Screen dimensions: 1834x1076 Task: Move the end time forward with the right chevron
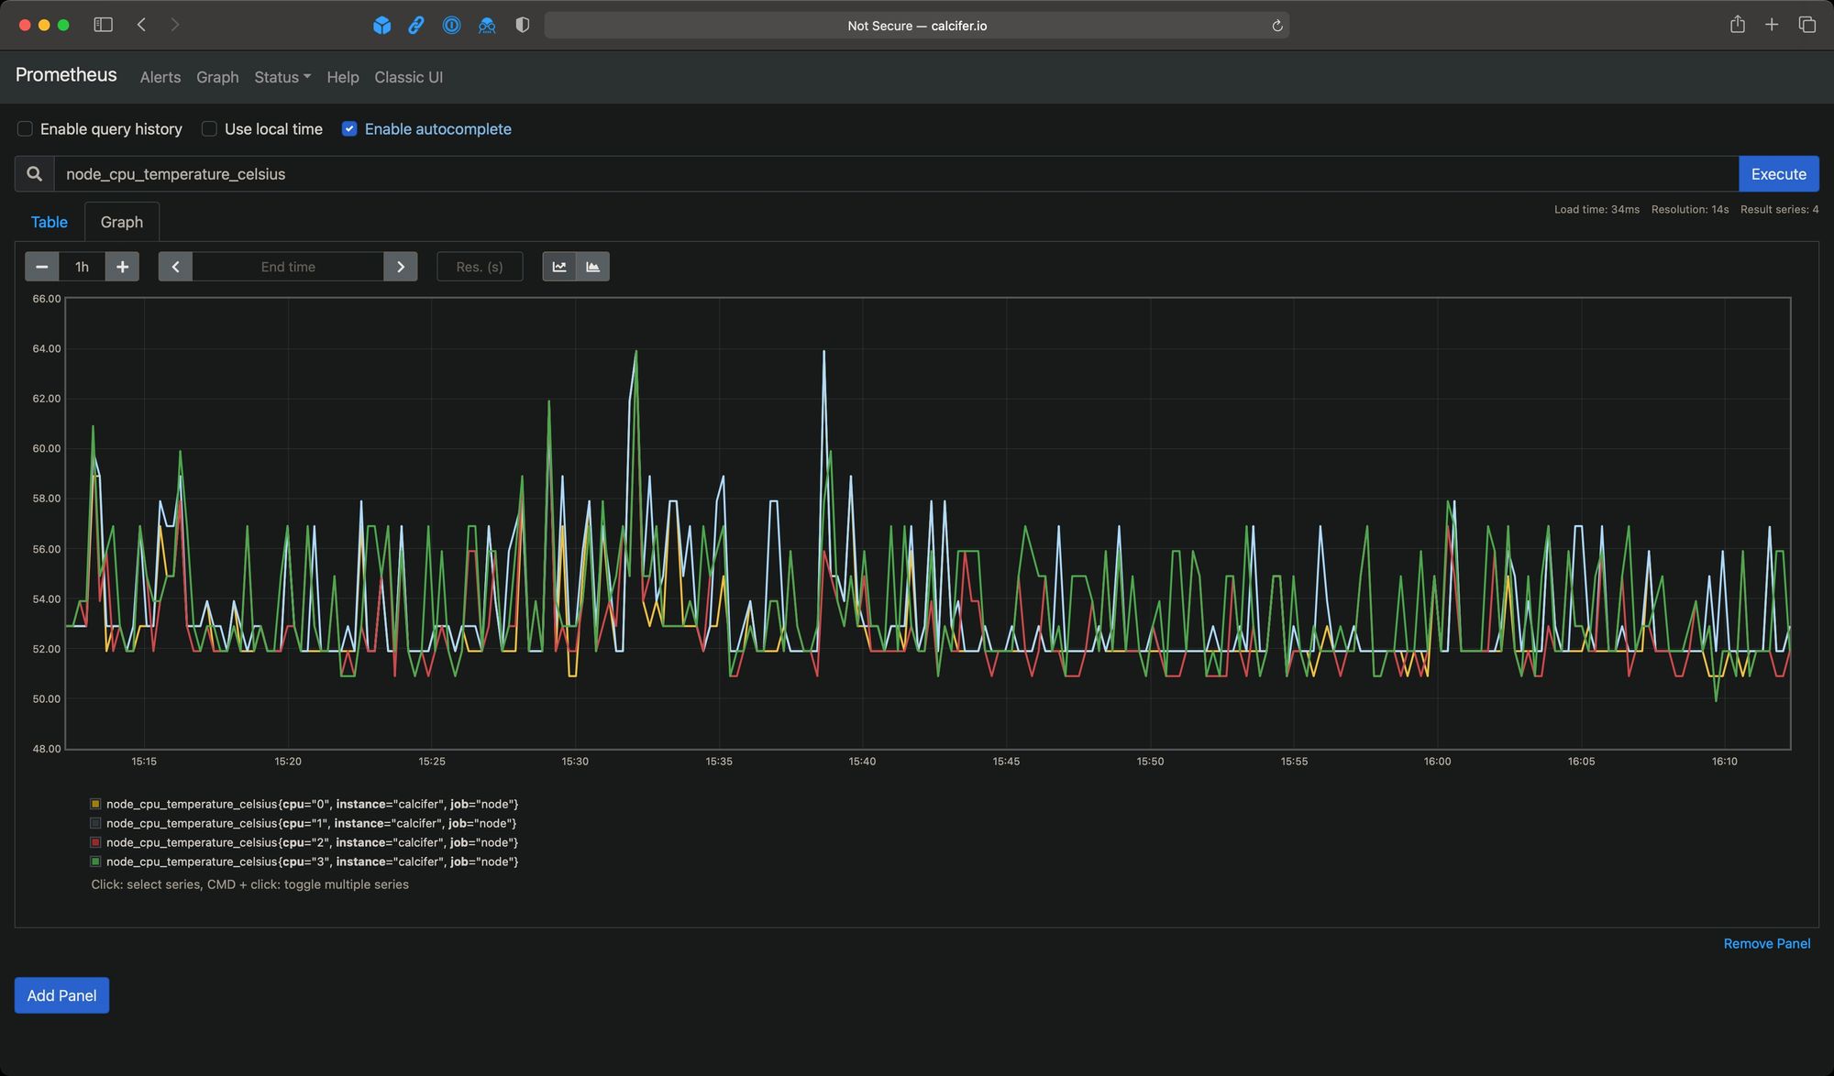401,267
